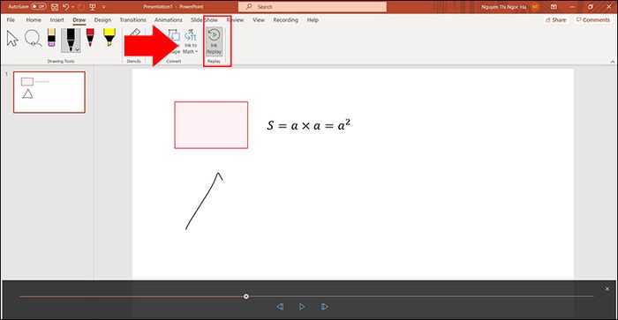Step forward in ink replay

coord(324,306)
